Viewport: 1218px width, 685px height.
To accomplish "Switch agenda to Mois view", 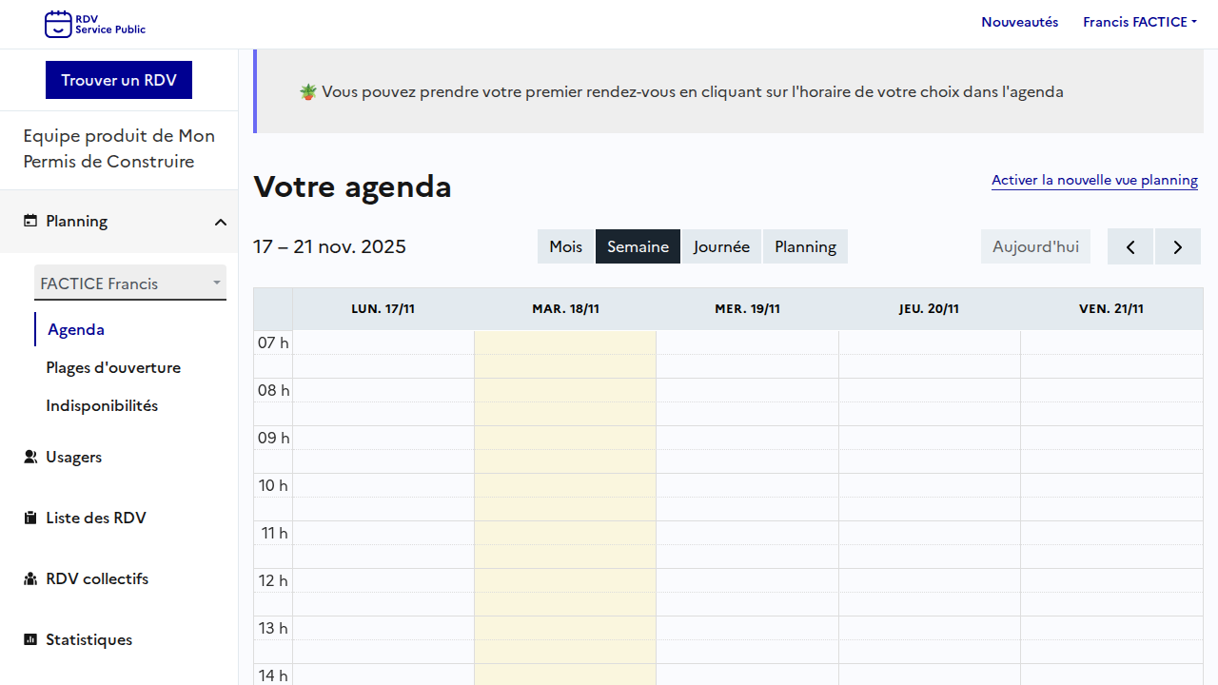I will point(565,246).
